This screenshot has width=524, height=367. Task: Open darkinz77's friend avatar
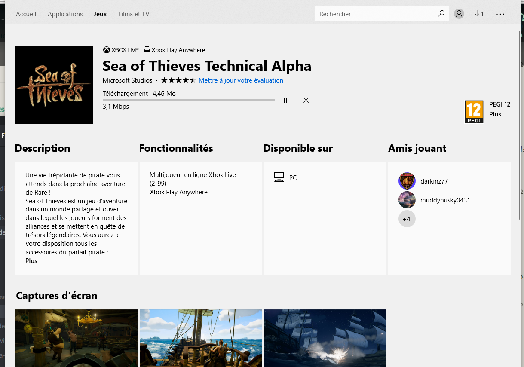[407, 181]
